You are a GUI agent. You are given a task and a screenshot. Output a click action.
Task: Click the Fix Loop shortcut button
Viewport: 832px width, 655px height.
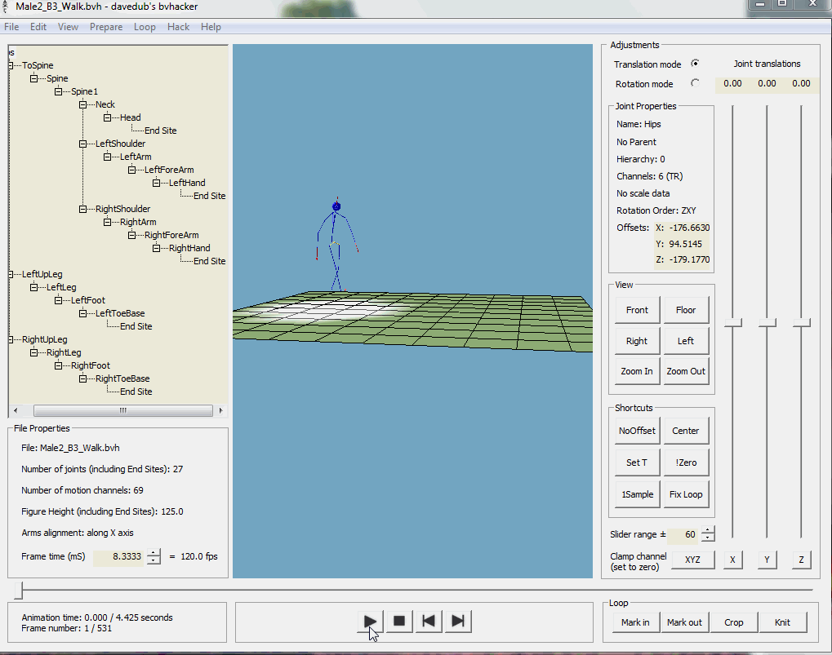(x=685, y=494)
